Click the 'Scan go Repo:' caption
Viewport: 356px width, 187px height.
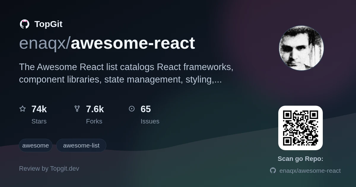point(301,159)
